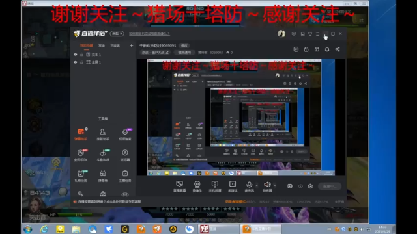Launch the 全民乐PK tool
The width and height of the screenshot is (417, 234).
point(81,155)
